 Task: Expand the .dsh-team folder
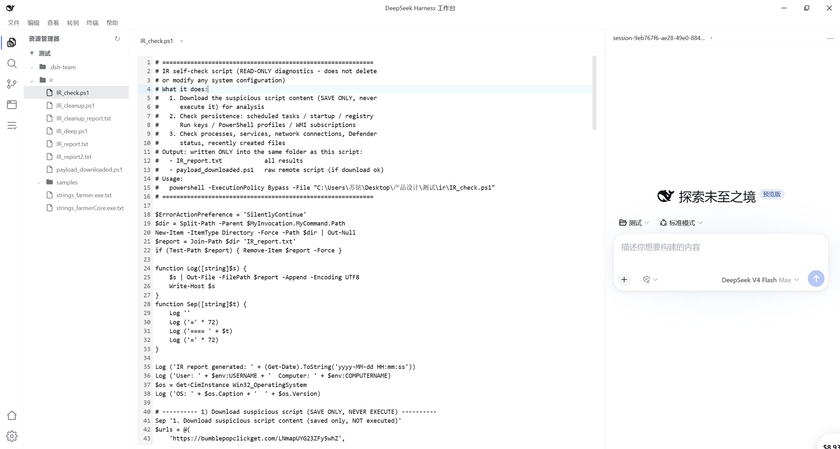32,67
